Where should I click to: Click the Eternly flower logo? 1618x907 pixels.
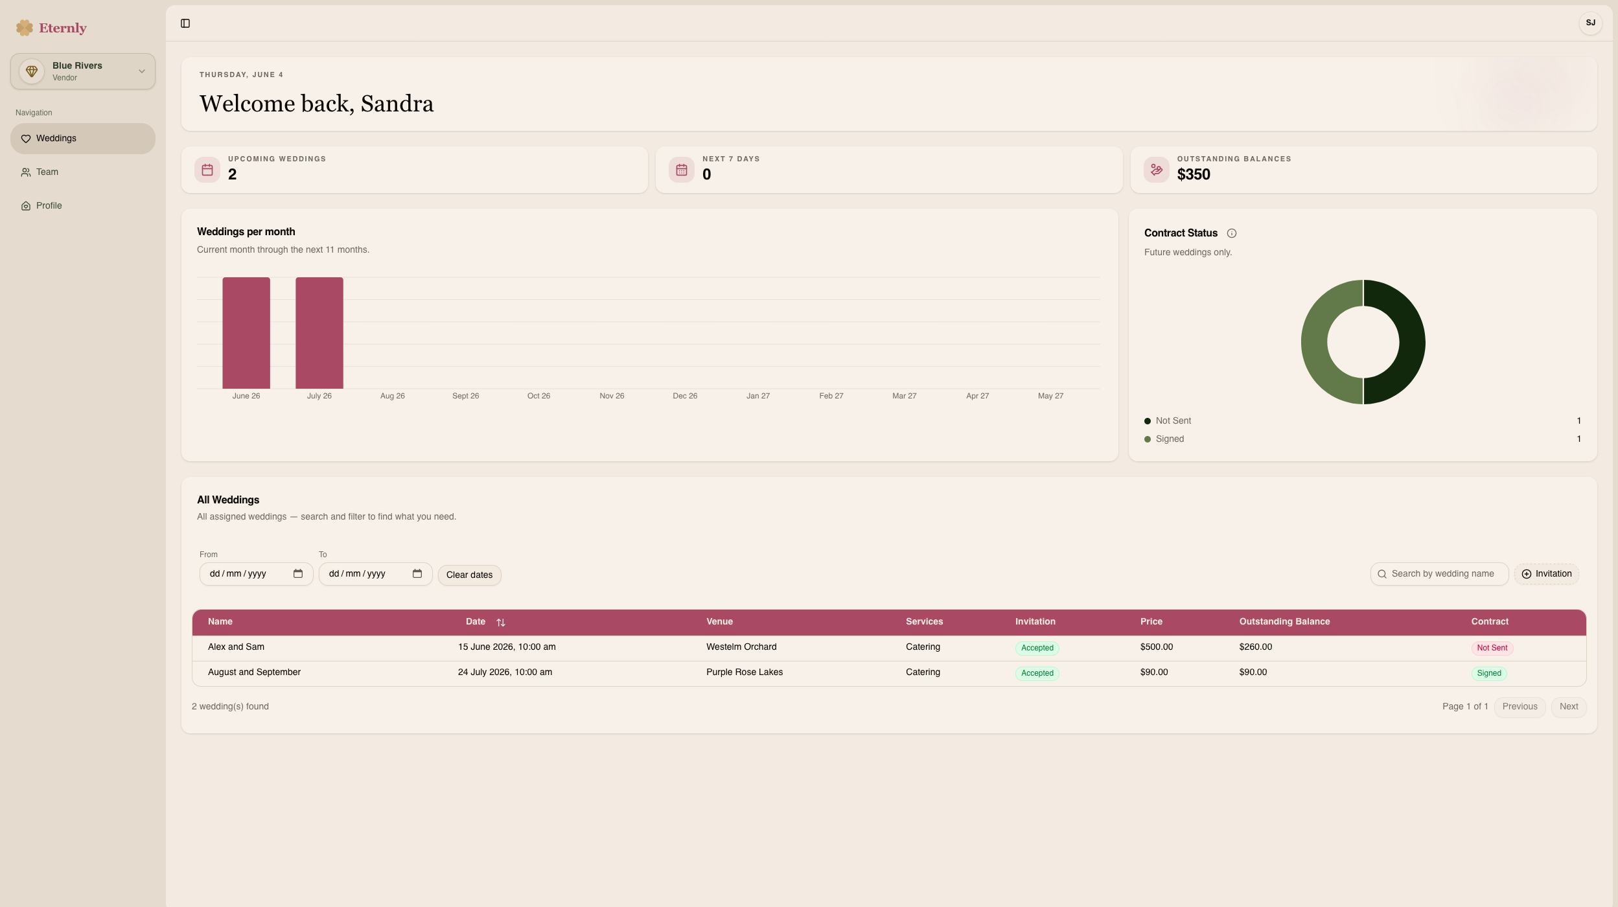[25, 28]
